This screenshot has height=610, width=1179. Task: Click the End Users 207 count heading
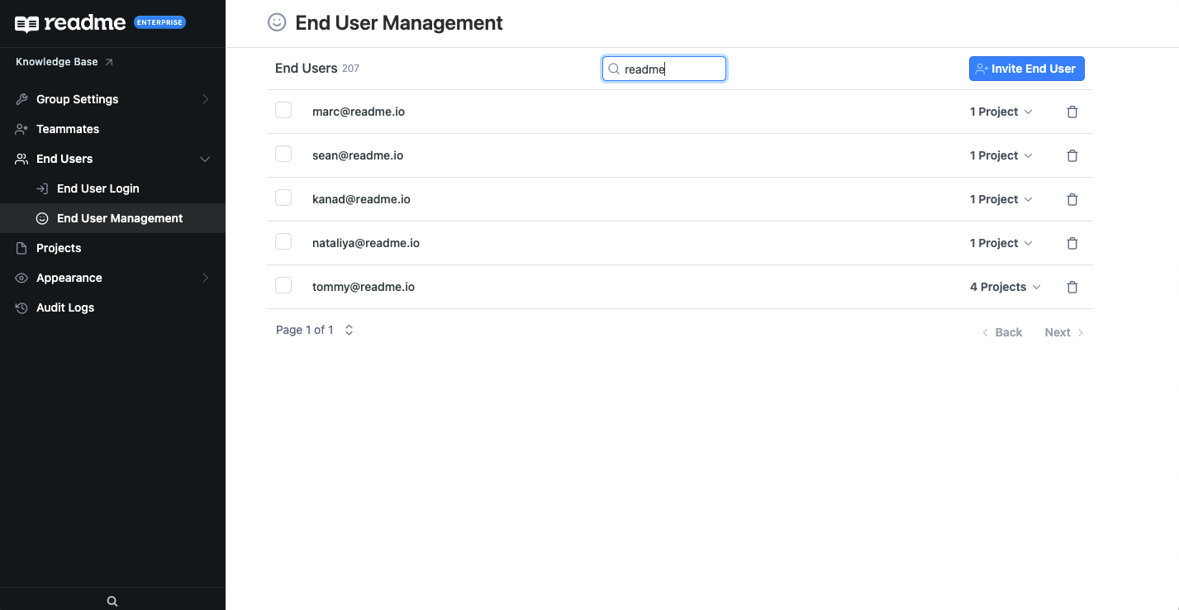tap(317, 69)
